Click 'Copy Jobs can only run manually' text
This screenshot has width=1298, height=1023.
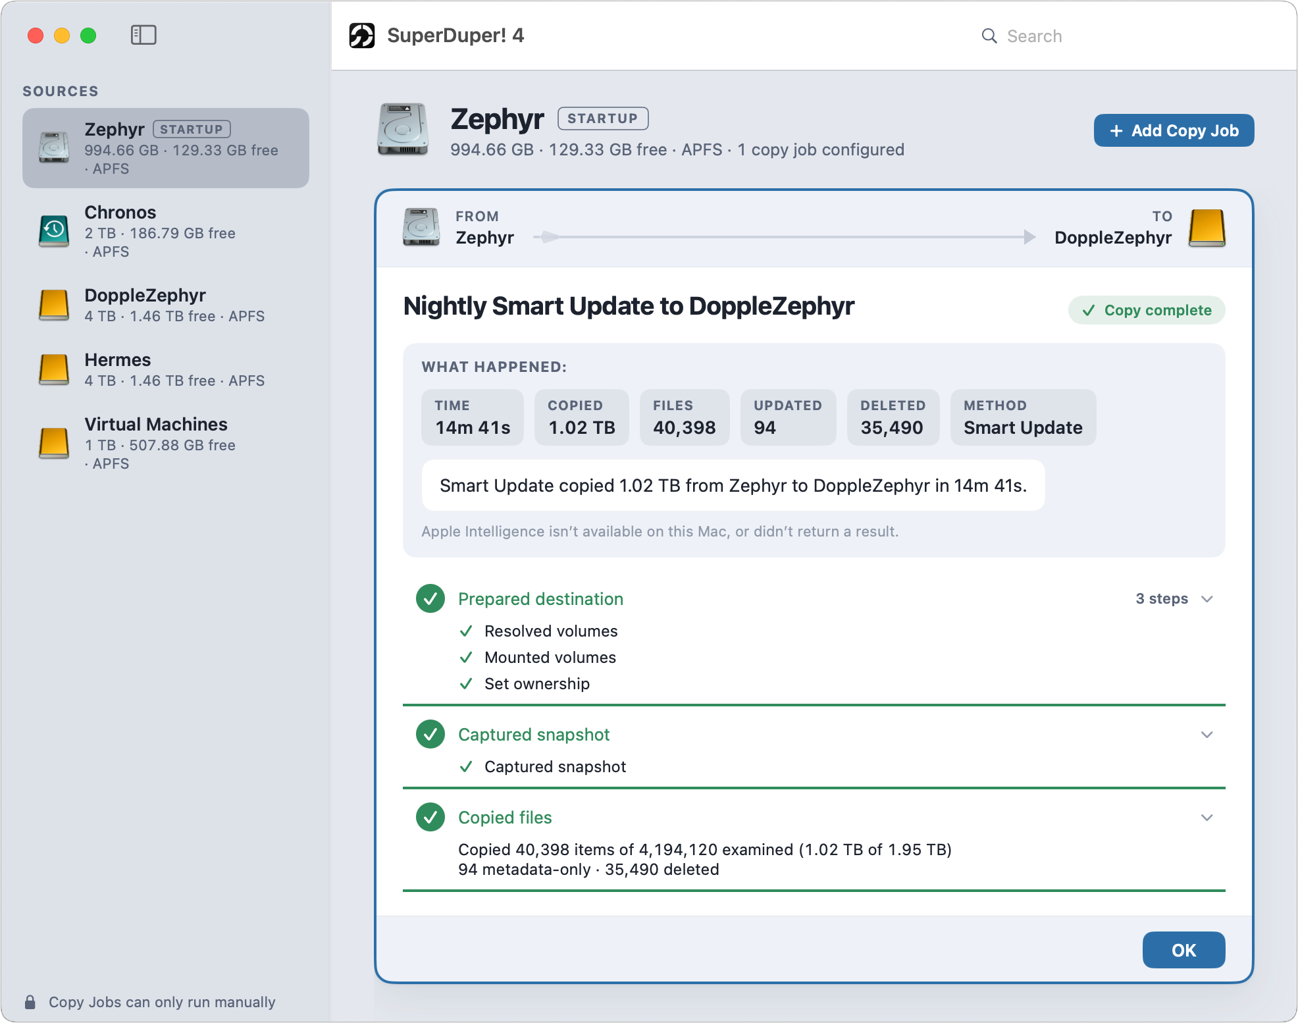tap(162, 1002)
